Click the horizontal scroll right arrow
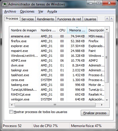Screen dimensions: 118x131 point(102,105)
